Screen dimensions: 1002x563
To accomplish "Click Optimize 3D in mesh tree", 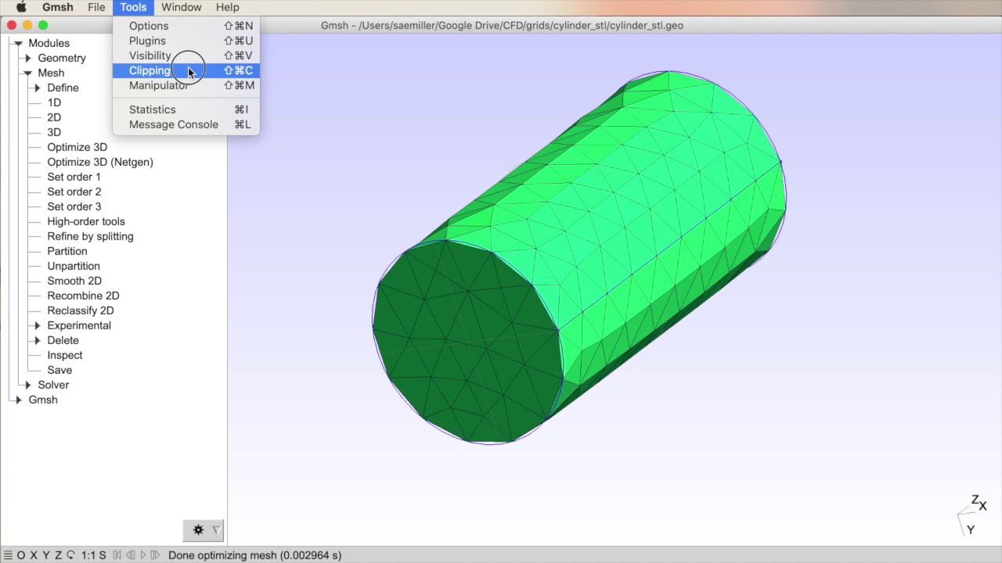I will (77, 147).
